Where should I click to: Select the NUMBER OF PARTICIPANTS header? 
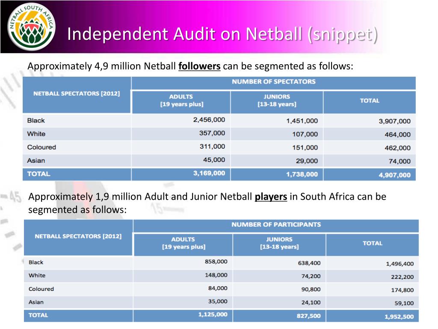pyautogui.click(x=276, y=224)
